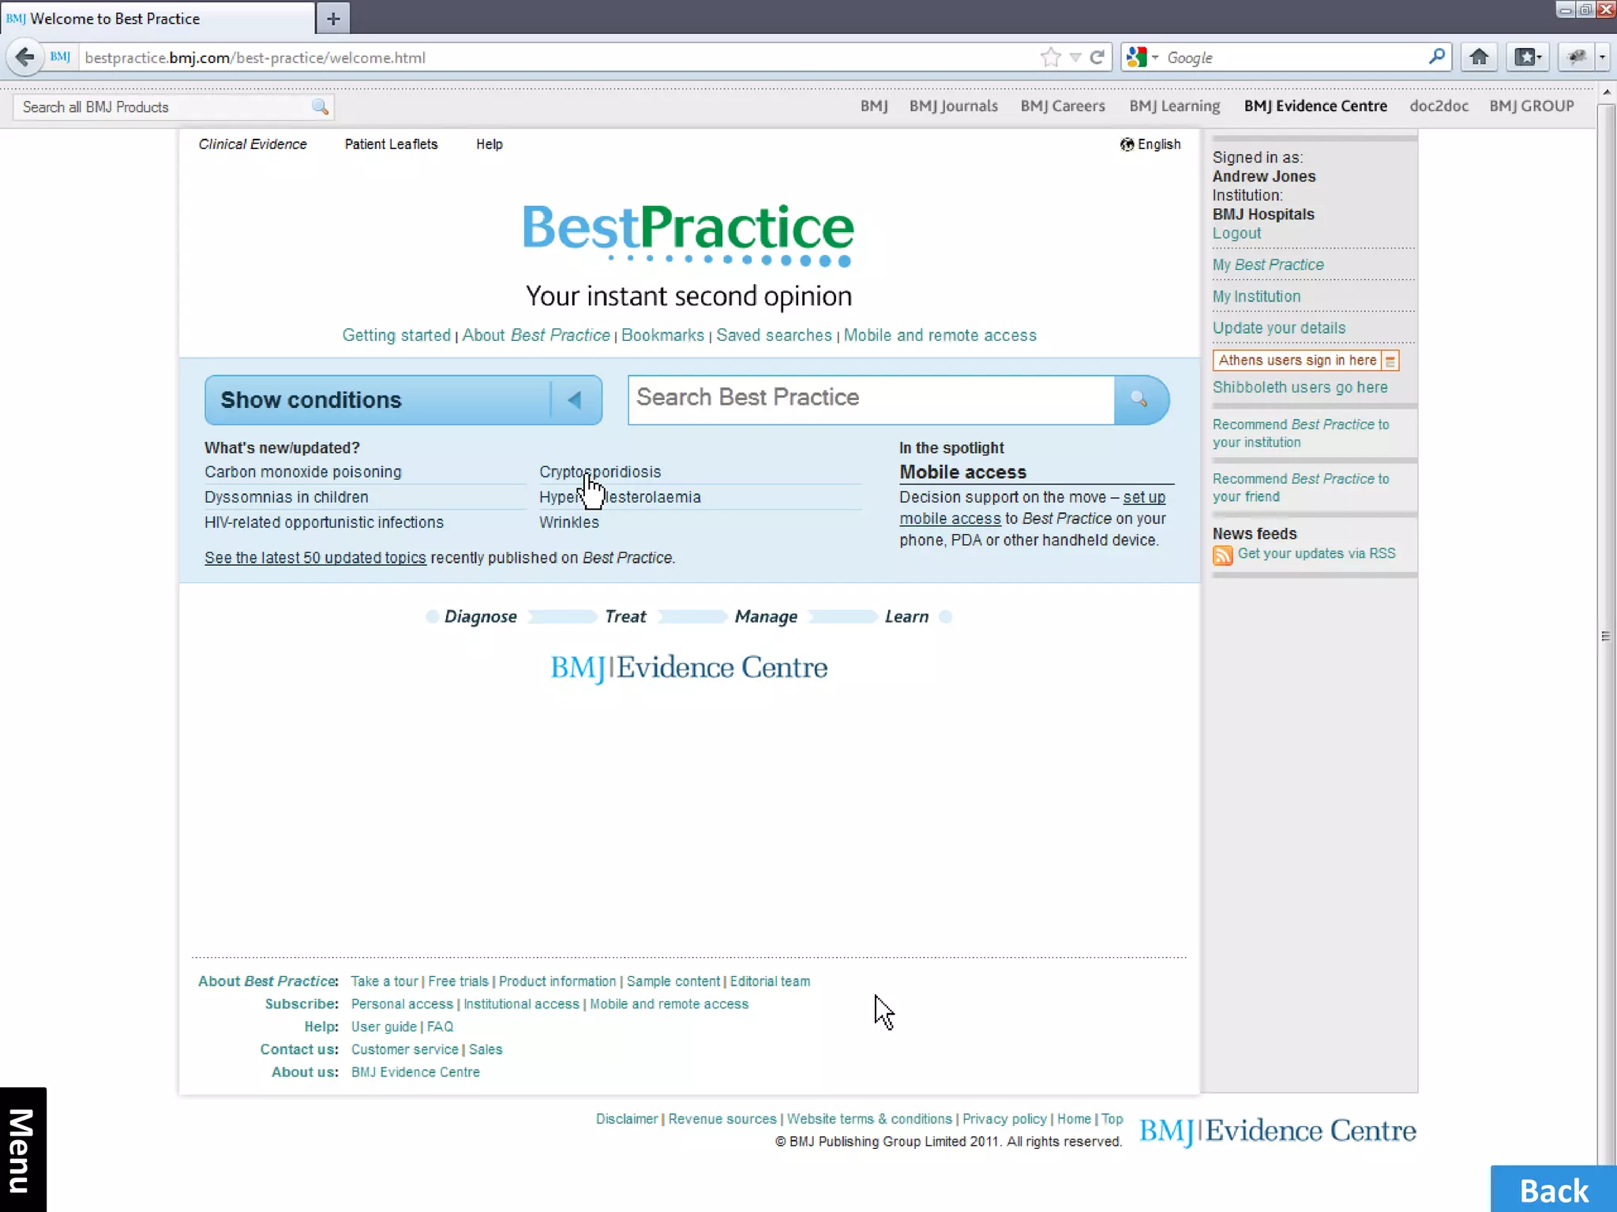Click magnifier in Search all BMJ Products
The height and width of the screenshot is (1212, 1617).
[x=320, y=107]
